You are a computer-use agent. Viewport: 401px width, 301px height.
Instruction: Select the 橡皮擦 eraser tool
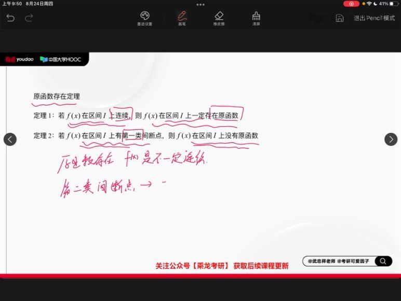pyautogui.click(x=219, y=18)
